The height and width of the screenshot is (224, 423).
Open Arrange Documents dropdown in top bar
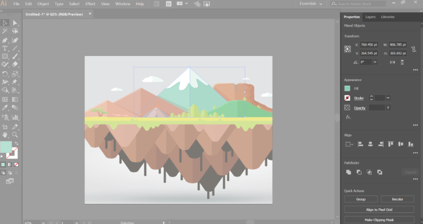pos(182,4)
